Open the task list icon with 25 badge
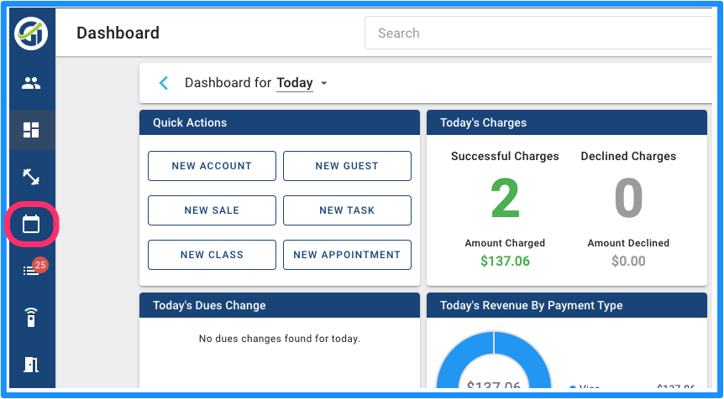724x399 pixels. pos(34,268)
